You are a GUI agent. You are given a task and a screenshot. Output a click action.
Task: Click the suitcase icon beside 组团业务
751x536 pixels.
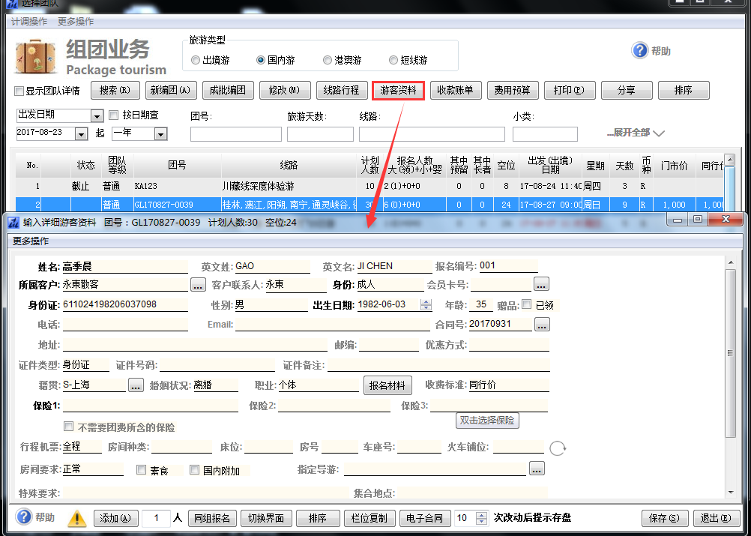tap(36, 56)
